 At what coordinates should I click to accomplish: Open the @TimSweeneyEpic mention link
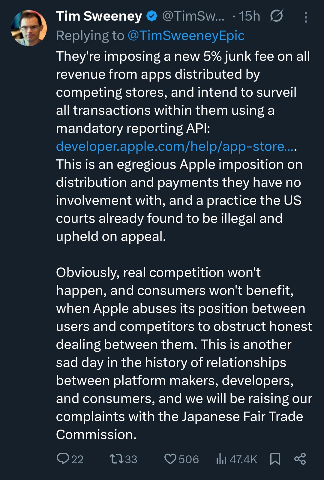[x=186, y=36]
